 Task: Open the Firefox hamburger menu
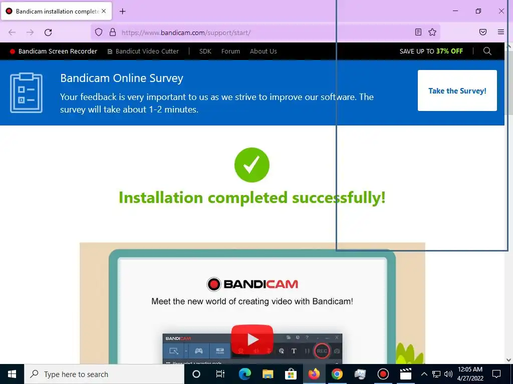click(x=501, y=32)
